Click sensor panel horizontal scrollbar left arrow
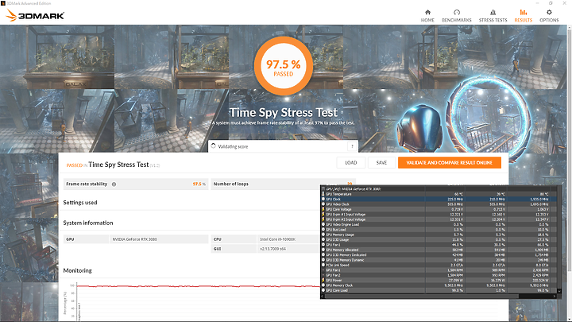 [x=323, y=296]
